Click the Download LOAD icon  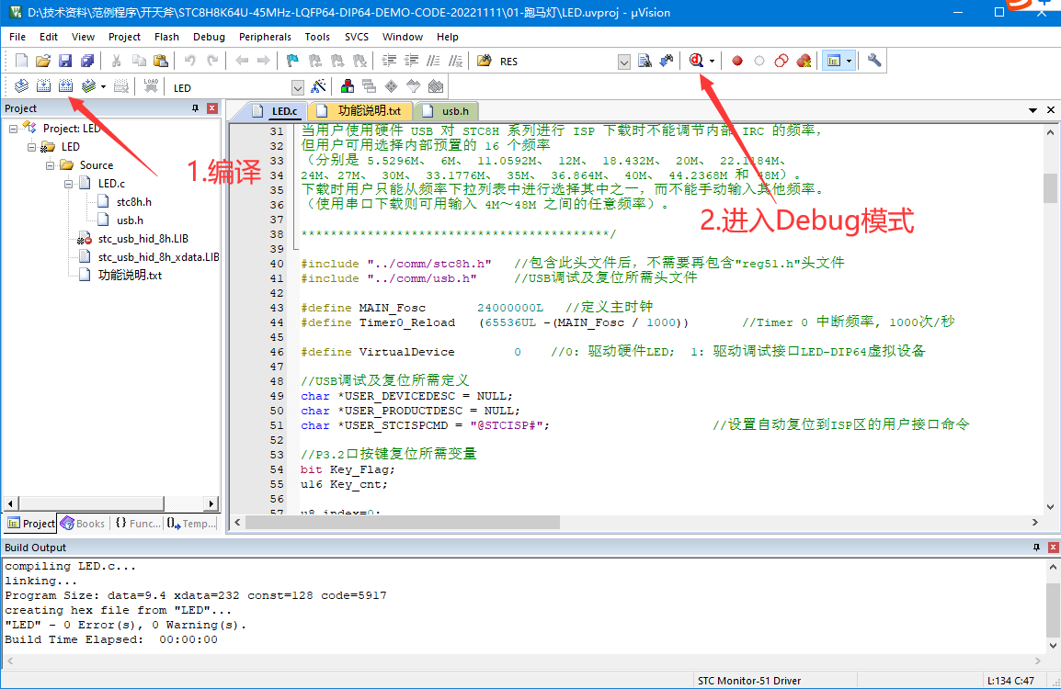[152, 86]
